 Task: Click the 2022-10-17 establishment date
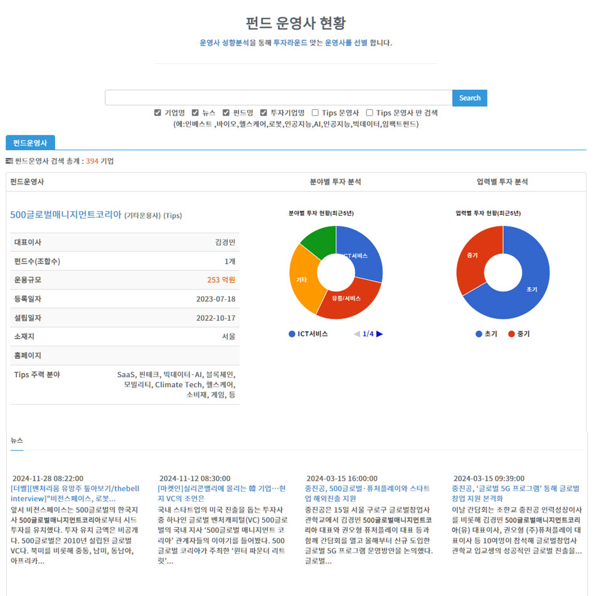click(x=216, y=318)
